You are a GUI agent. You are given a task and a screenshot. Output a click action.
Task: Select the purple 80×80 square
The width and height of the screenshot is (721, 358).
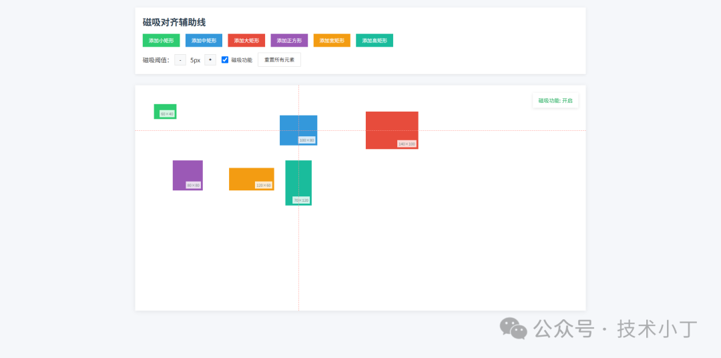click(x=188, y=175)
